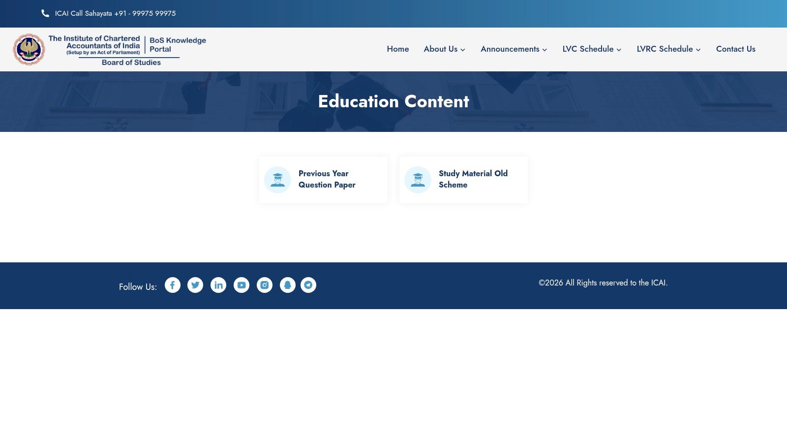This screenshot has width=787, height=443.
Task: Click the bell-shaped social icon in footer
Action: click(288, 285)
